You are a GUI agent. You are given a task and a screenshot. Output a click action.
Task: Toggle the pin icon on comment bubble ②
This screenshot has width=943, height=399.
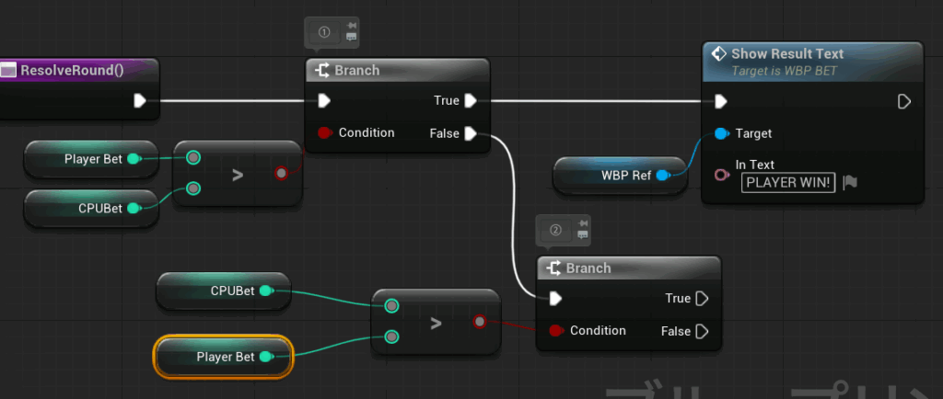point(582,222)
